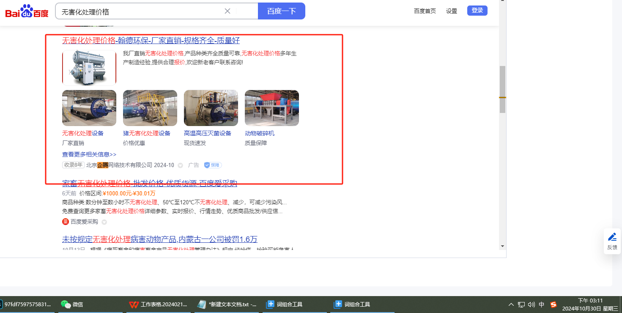Image resolution: width=622 pixels, height=313 pixels.
Task: Open 查看更多相关信息 link
Action: tap(89, 154)
